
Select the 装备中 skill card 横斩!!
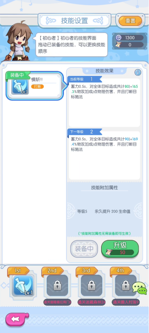click(34, 86)
